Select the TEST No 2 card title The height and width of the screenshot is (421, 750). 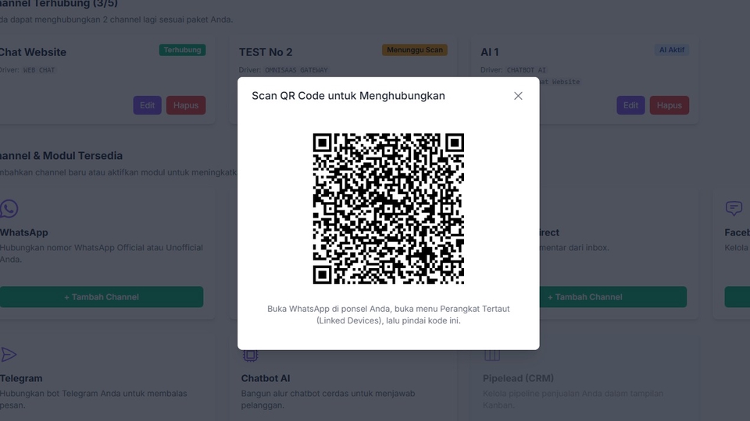point(266,52)
